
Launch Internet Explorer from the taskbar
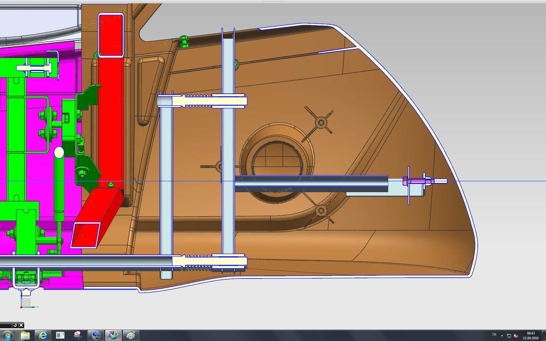43,335
